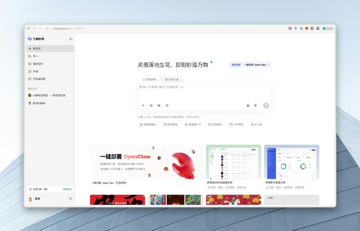This screenshot has height=231, width=360.
Task: Click the @ mention icon in prompt box
Action: coord(159,105)
